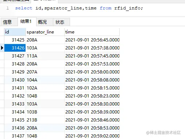Sort by the id column header
Image resolution: width=185 pixels, height=139 pixels.
[x=15, y=32]
